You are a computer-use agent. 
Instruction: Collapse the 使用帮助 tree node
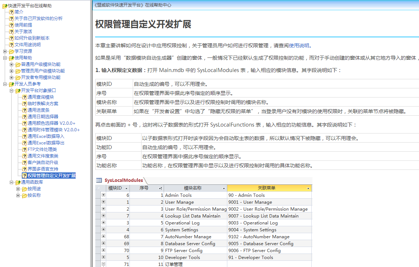pyautogui.click(x=5, y=58)
